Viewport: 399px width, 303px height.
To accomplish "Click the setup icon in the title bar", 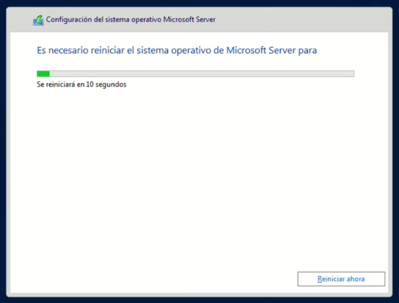I will pos(38,20).
